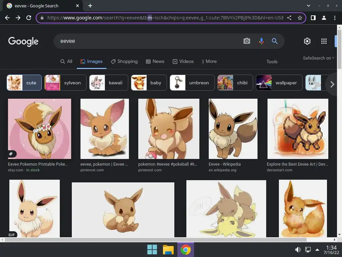Start voice search with microphone icon
The image size is (342, 257).
pyautogui.click(x=261, y=41)
